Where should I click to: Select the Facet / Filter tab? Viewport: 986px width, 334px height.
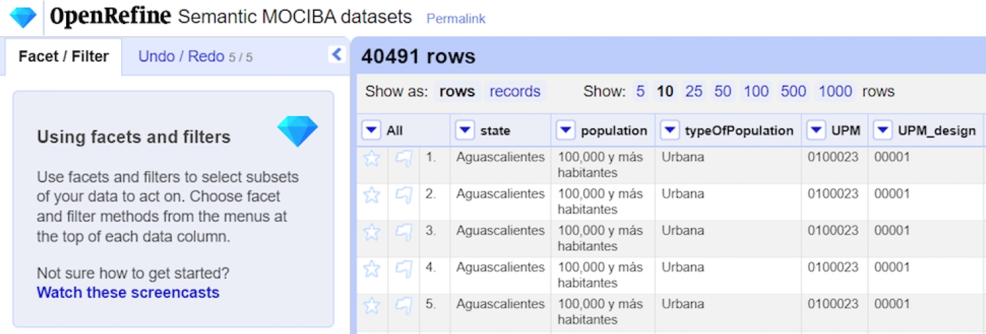tap(64, 57)
